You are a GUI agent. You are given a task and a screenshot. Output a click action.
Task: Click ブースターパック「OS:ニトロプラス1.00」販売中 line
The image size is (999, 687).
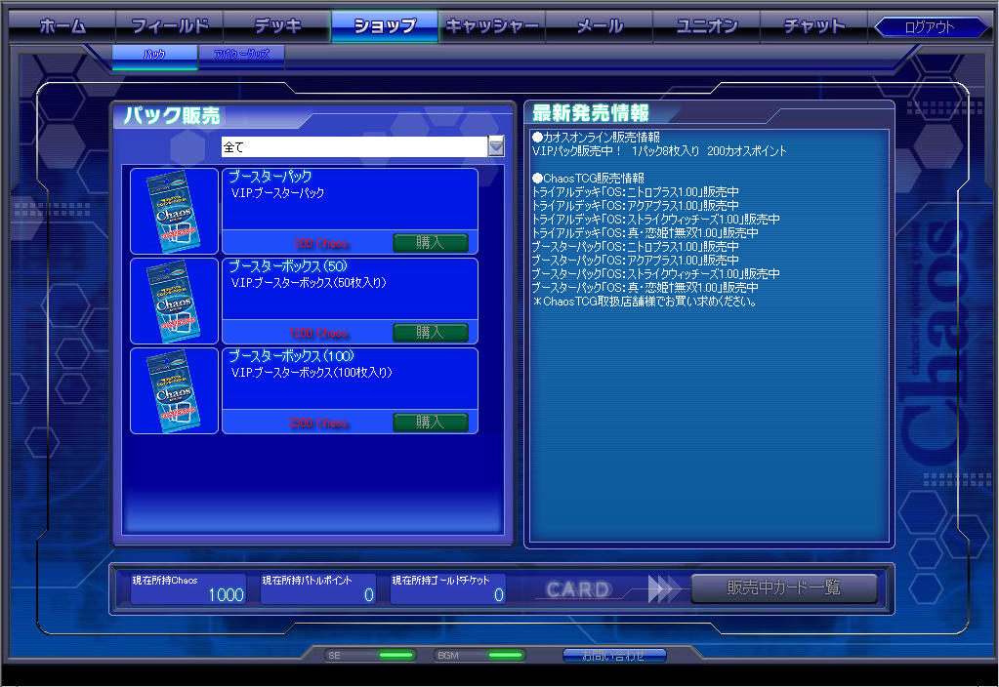[635, 247]
